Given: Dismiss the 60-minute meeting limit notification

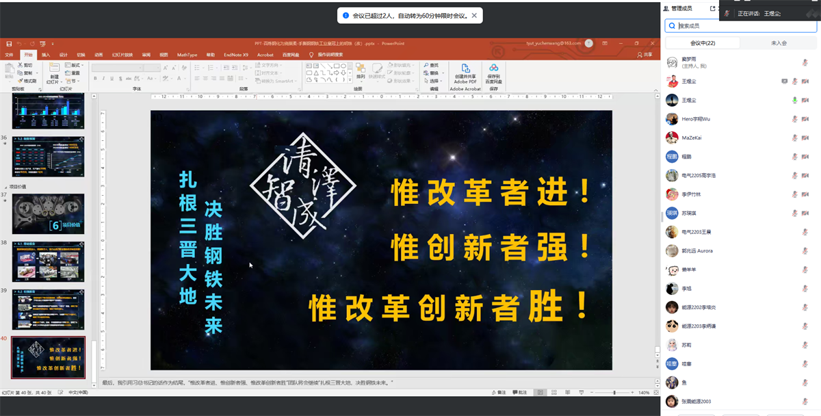Looking at the screenshot, I should tap(474, 15).
